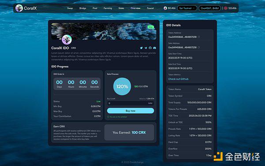Click the token price icon showing $0.456

click(165, 8)
